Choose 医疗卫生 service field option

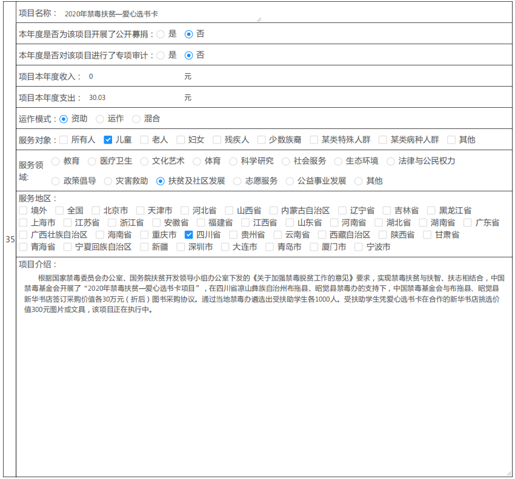pos(92,161)
